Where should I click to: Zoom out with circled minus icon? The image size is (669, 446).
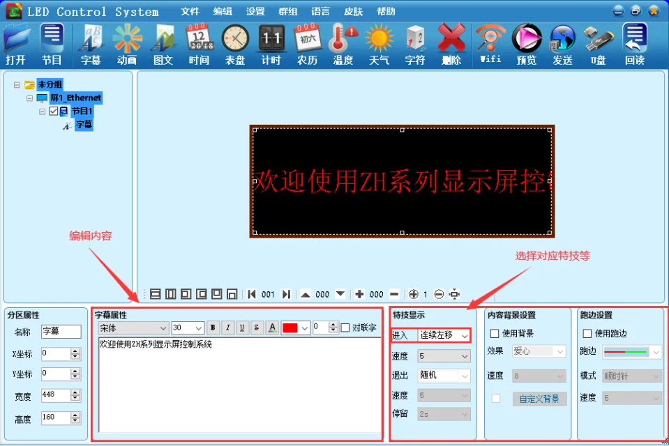pyautogui.click(x=439, y=294)
